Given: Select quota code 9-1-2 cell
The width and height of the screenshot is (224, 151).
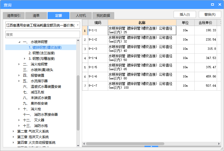Looking at the screenshot, I should (98, 39).
